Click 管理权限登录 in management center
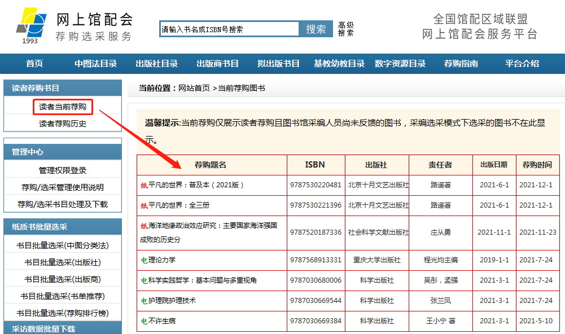This screenshot has width=565, height=334. click(63, 170)
